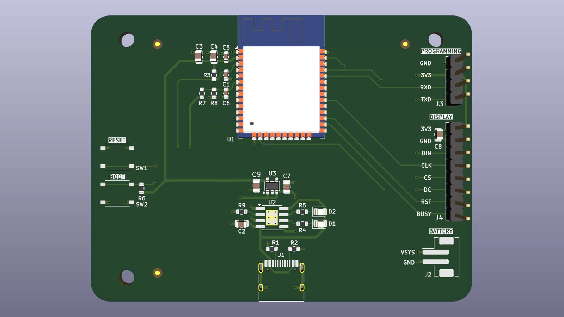Click the blue PCB antenna area
Viewport: 564px width, 317px height.
[281, 31]
